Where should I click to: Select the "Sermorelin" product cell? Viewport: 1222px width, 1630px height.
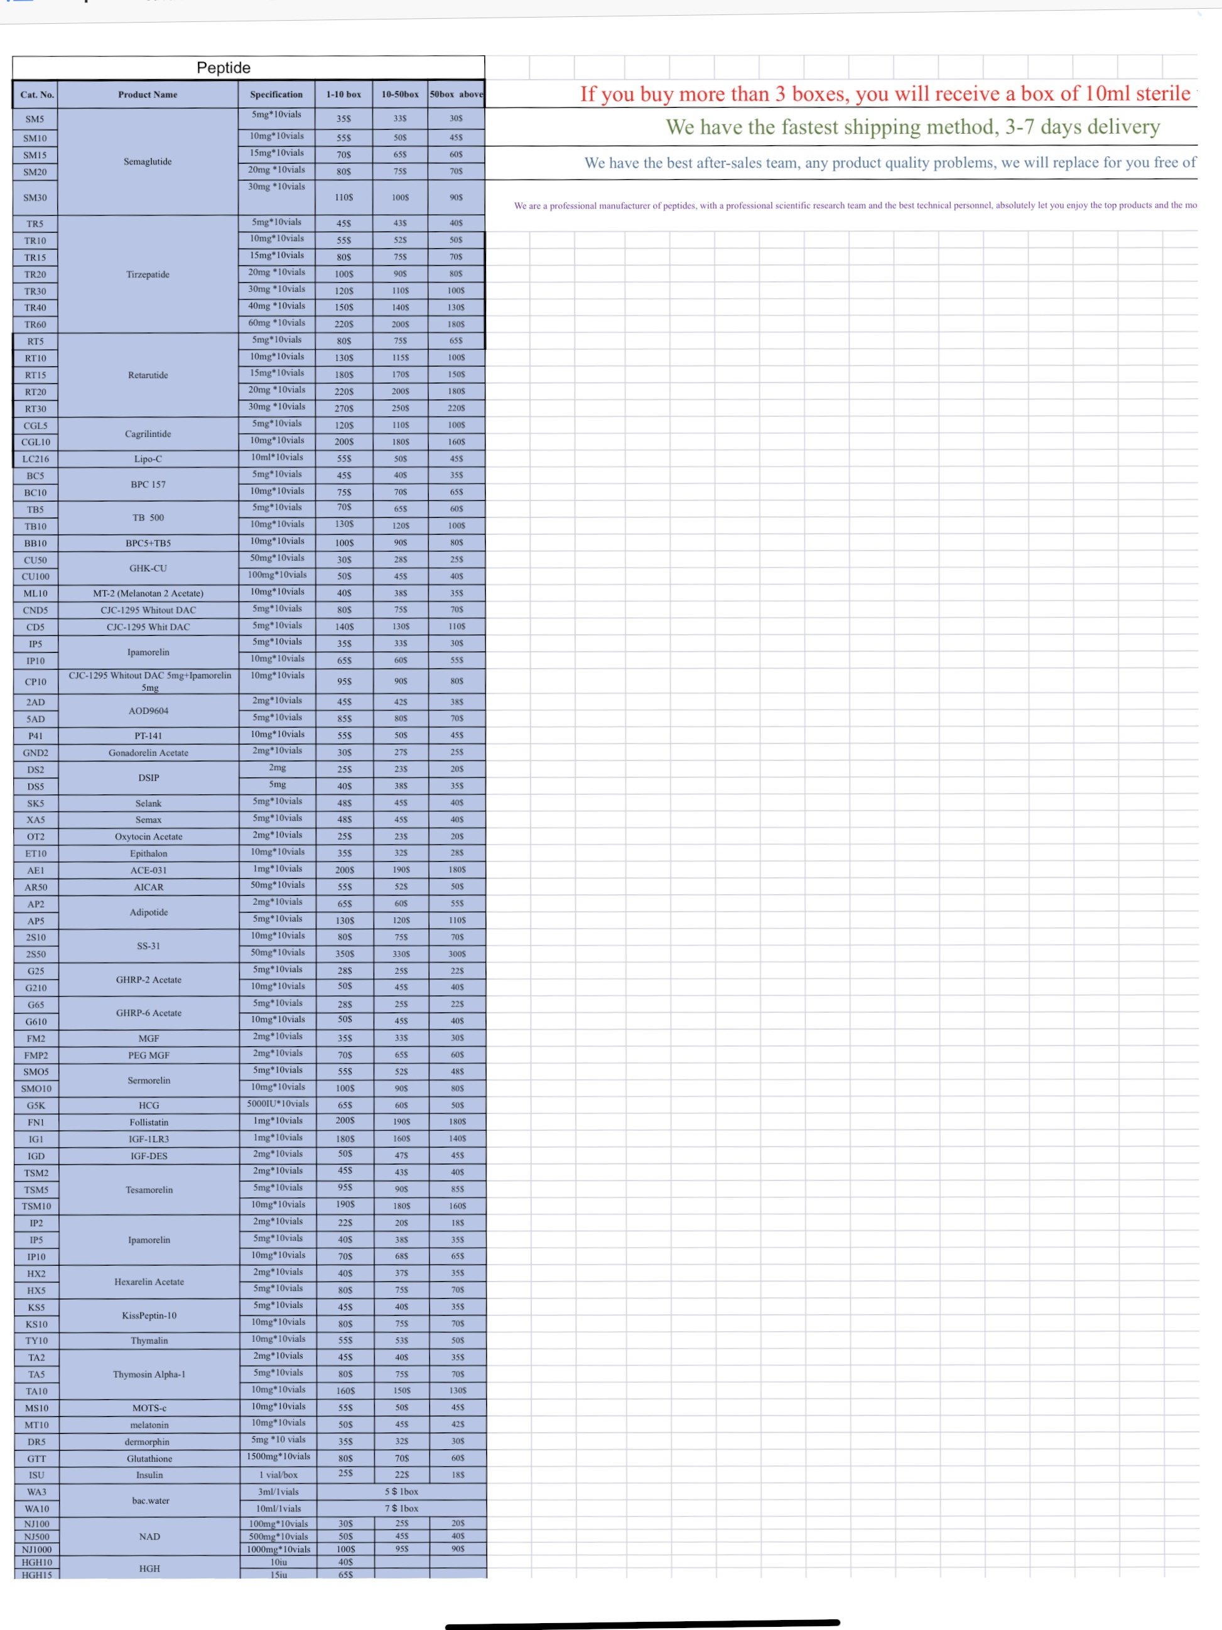pyautogui.click(x=149, y=1080)
